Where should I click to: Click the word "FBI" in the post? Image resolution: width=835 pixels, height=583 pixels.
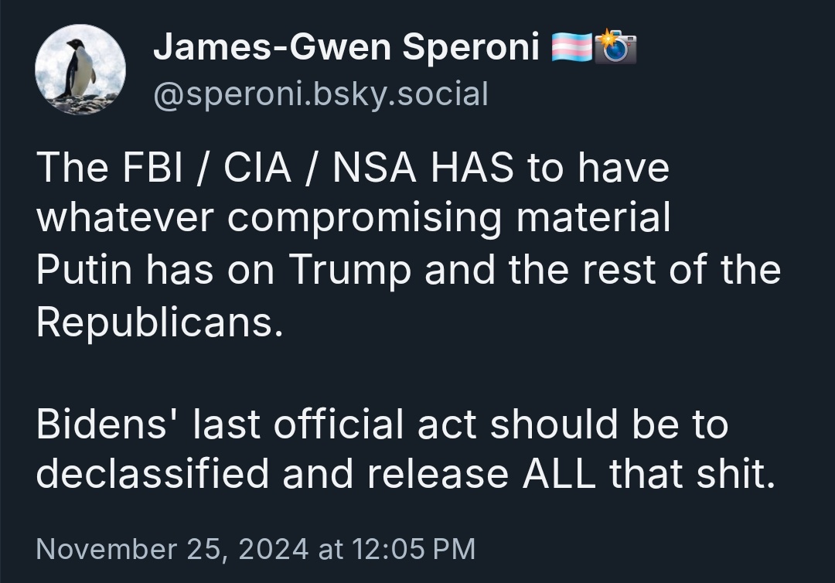152,167
